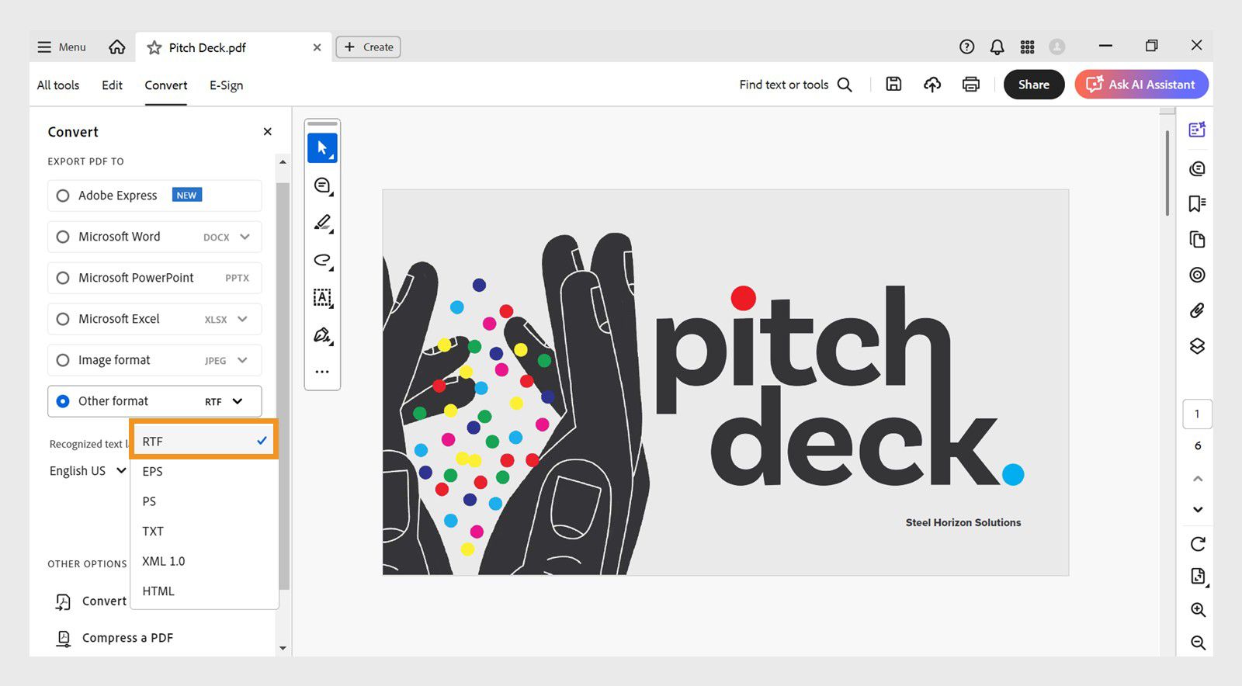Image resolution: width=1242 pixels, height=686 pixels.
Task: Select the Microsoft Word radio button
Action: point(63,237)
